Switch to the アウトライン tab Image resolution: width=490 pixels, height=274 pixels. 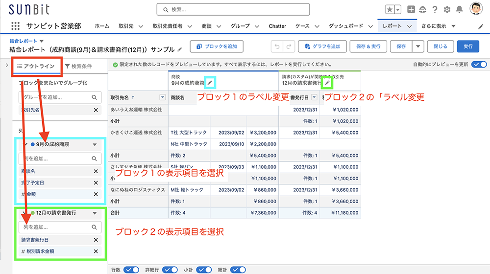pos(36,66)
